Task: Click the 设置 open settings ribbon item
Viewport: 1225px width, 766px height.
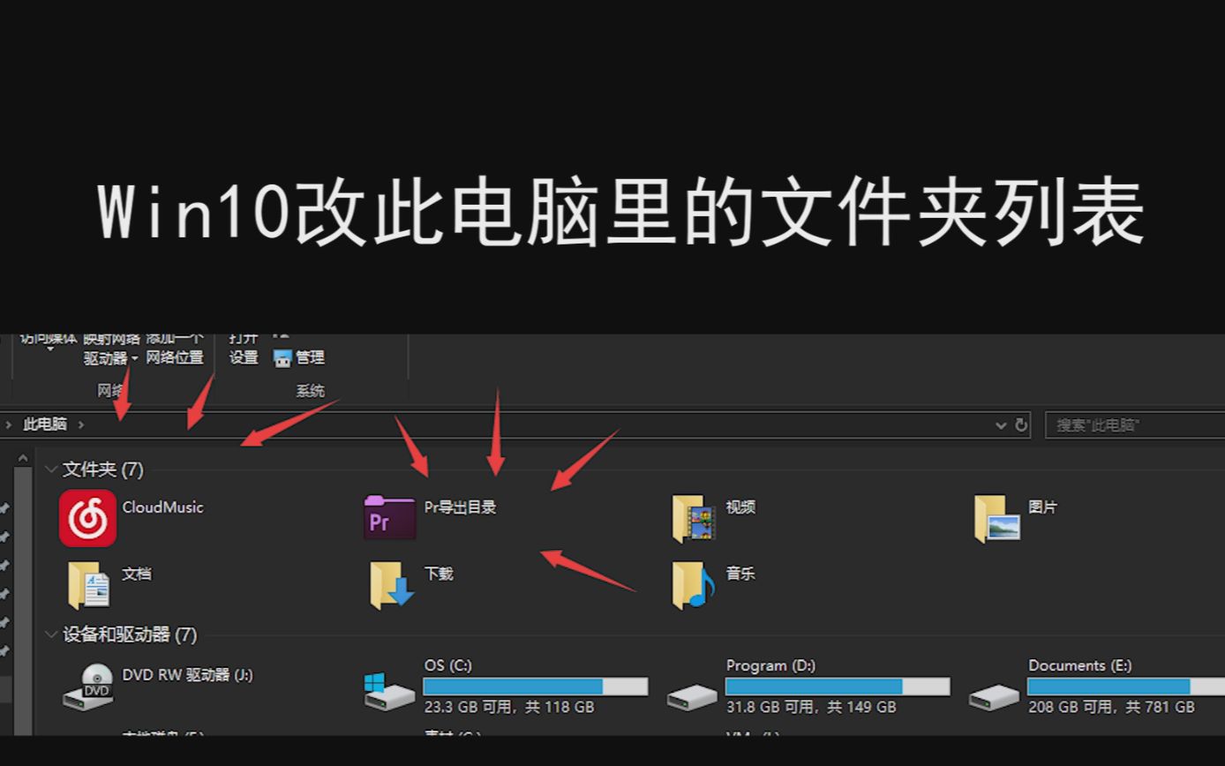Action: (x=244, y=357)
